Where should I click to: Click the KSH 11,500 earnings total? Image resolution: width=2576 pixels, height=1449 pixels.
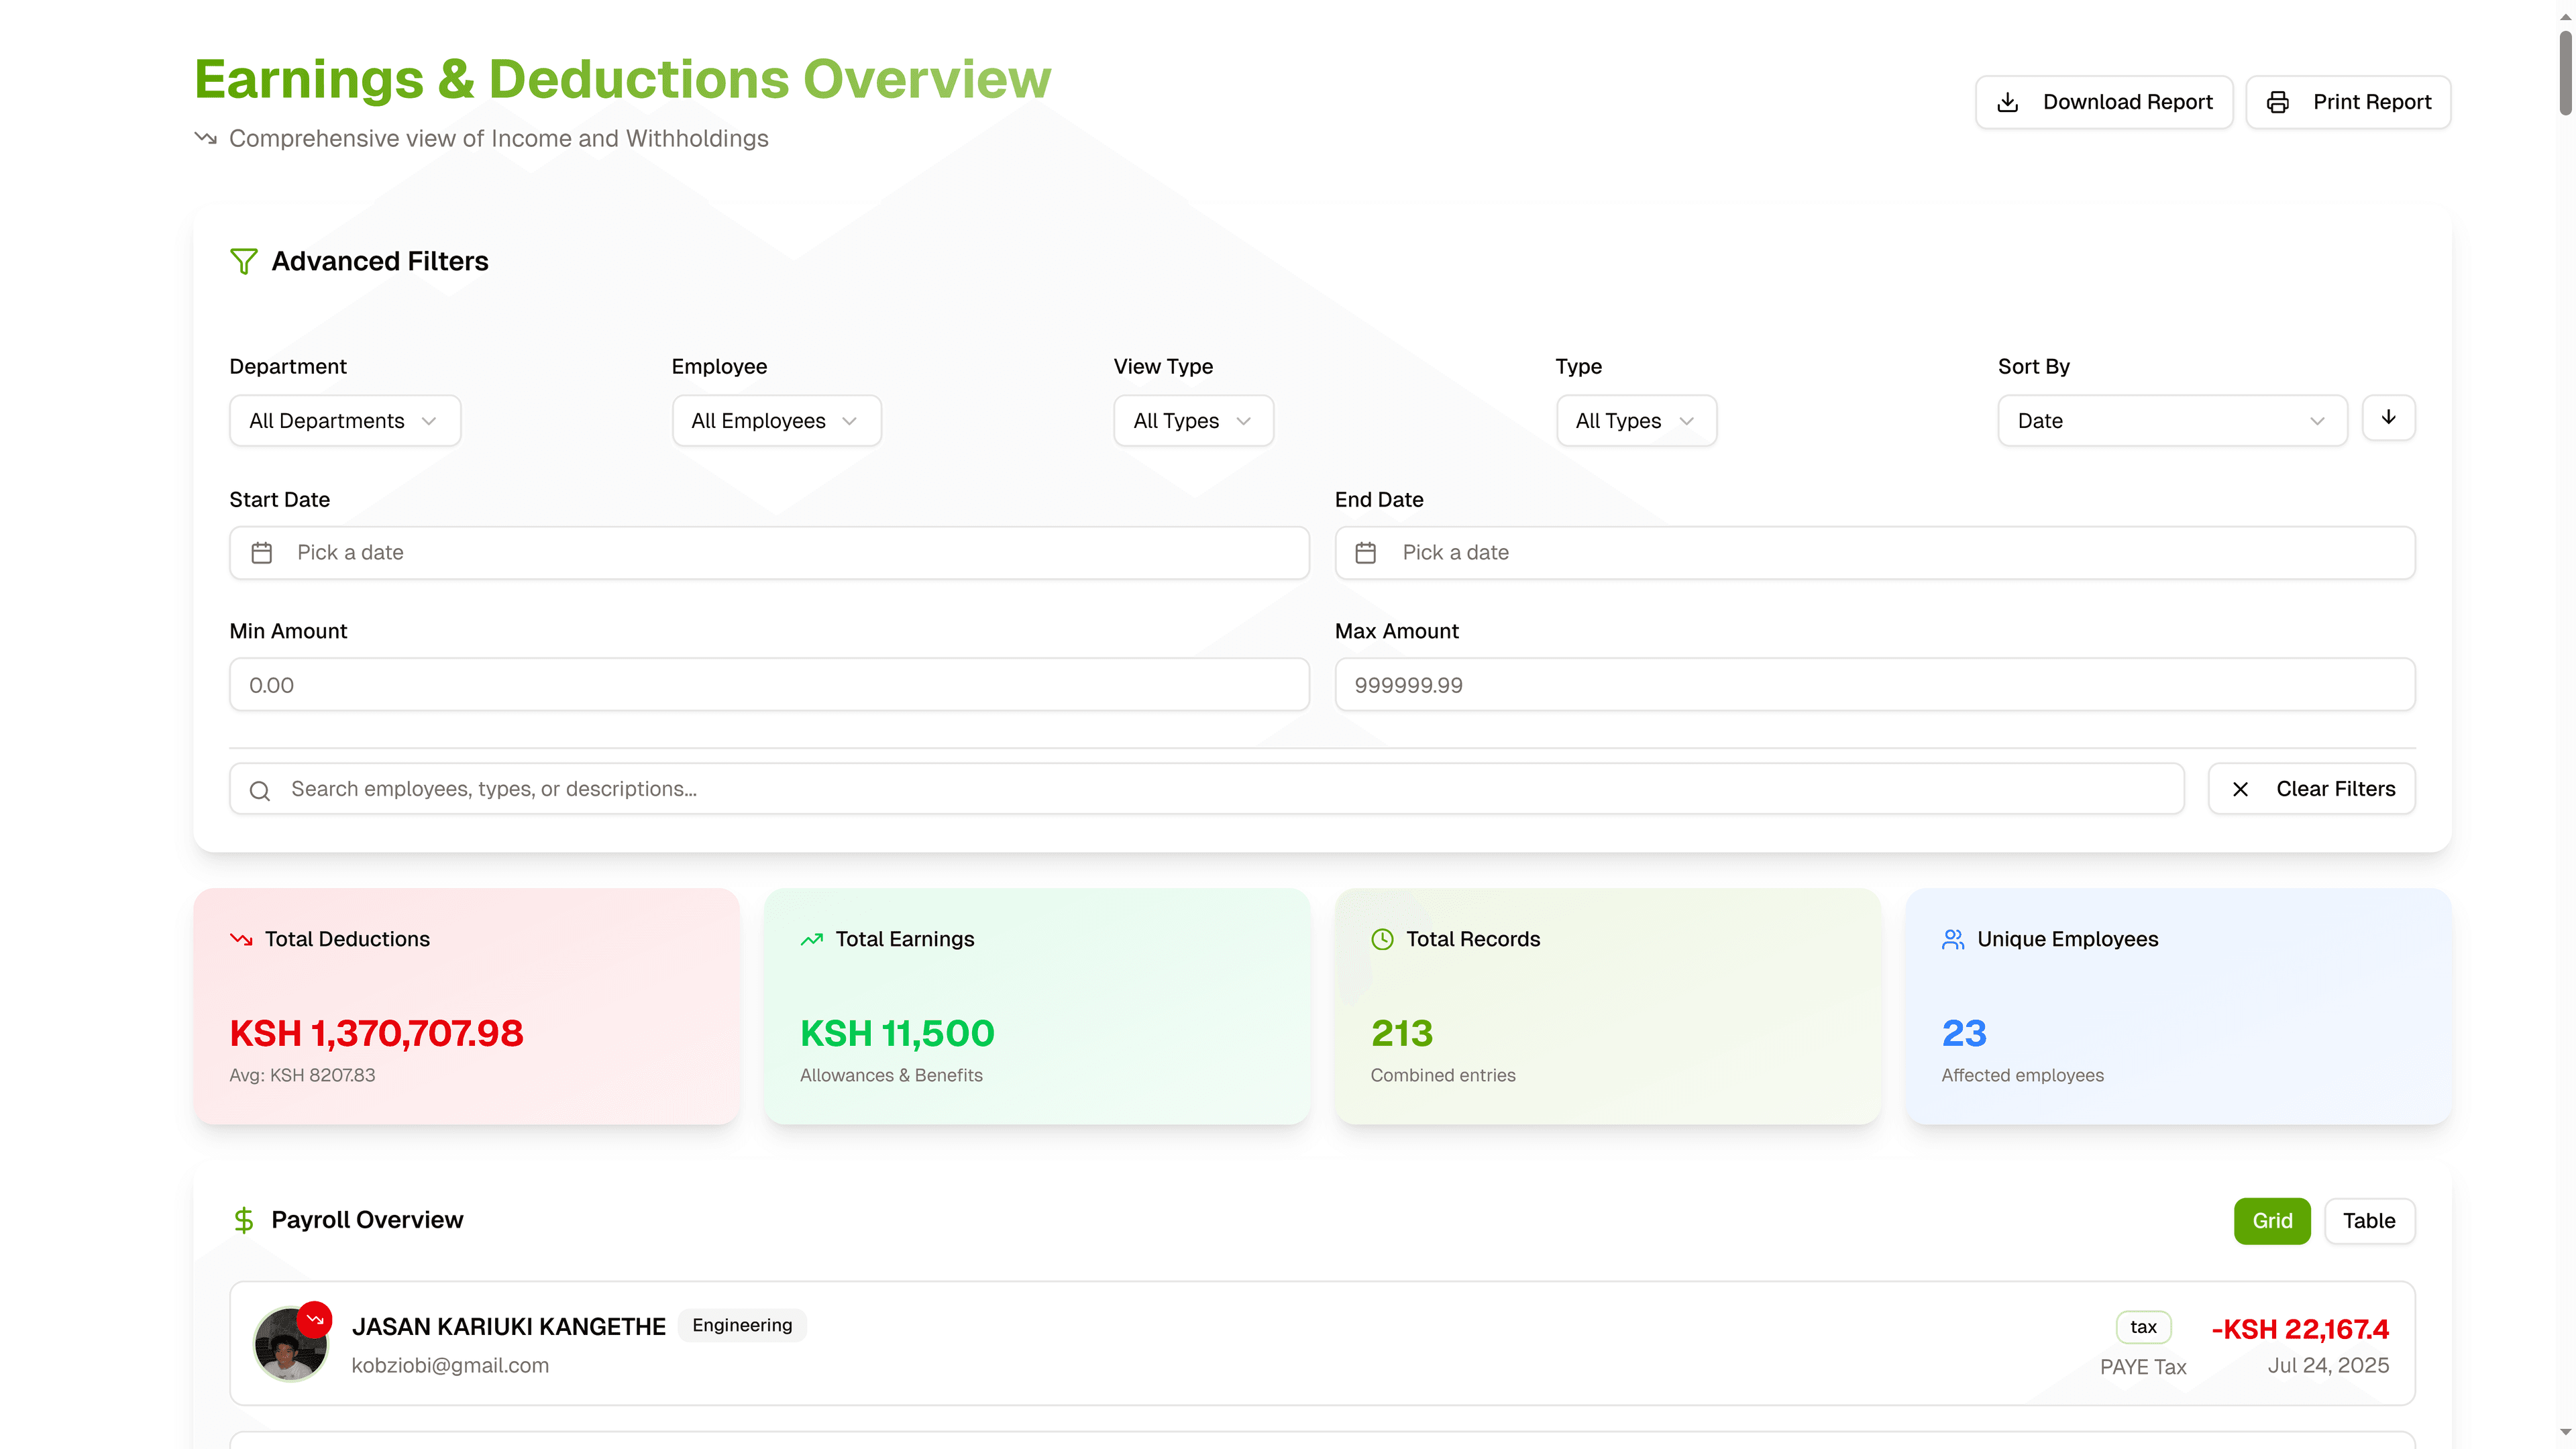897,1033
